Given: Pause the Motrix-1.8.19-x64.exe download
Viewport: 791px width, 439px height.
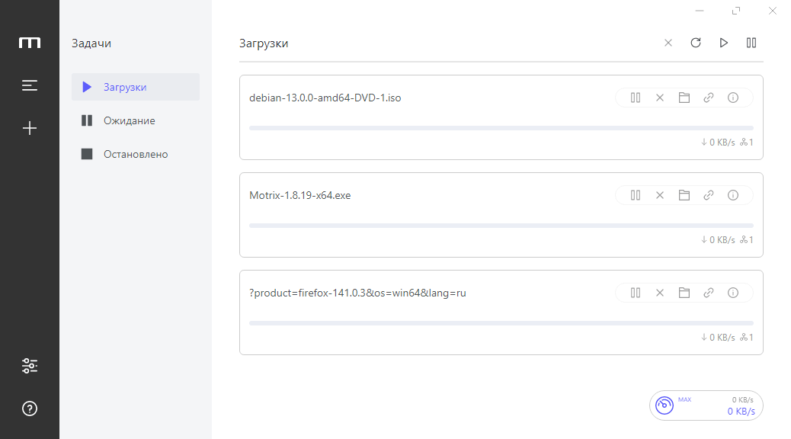Looking at the screenshot, I should [x=636, y=195].
